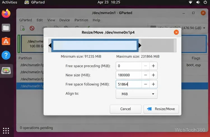Click the Minimum size: 91235 MiB label
210x137 pixels.
pyautogui.click(x=81, y=57)
